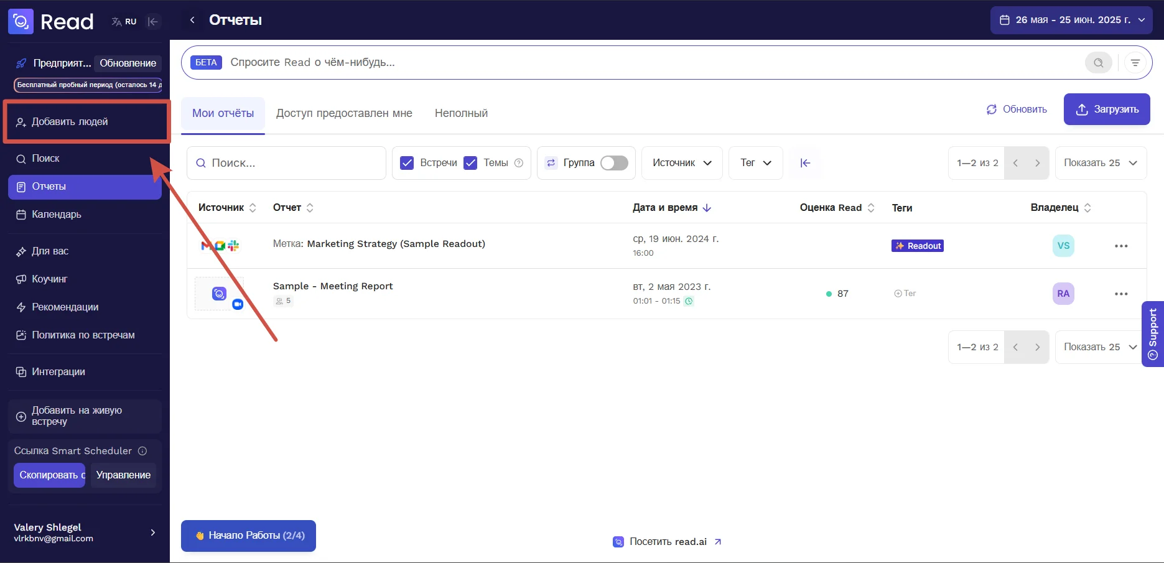Open Календарь in the sidebar
Viewport: 1164px width, 563px height.
[x=56, y=215]
